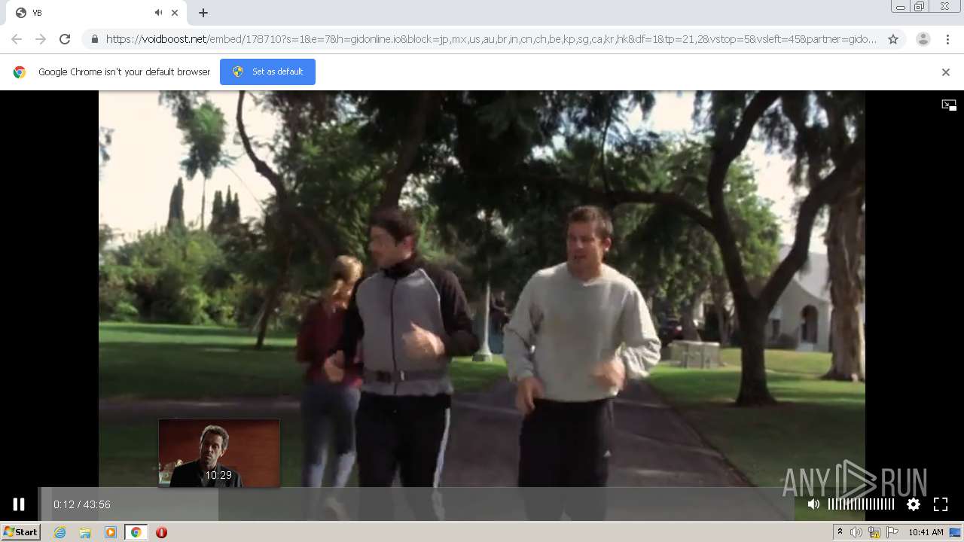
Task: Open the player settings gear
Action: pos(914,504)
